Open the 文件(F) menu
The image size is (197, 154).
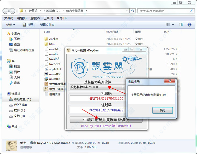coord(9,18)
